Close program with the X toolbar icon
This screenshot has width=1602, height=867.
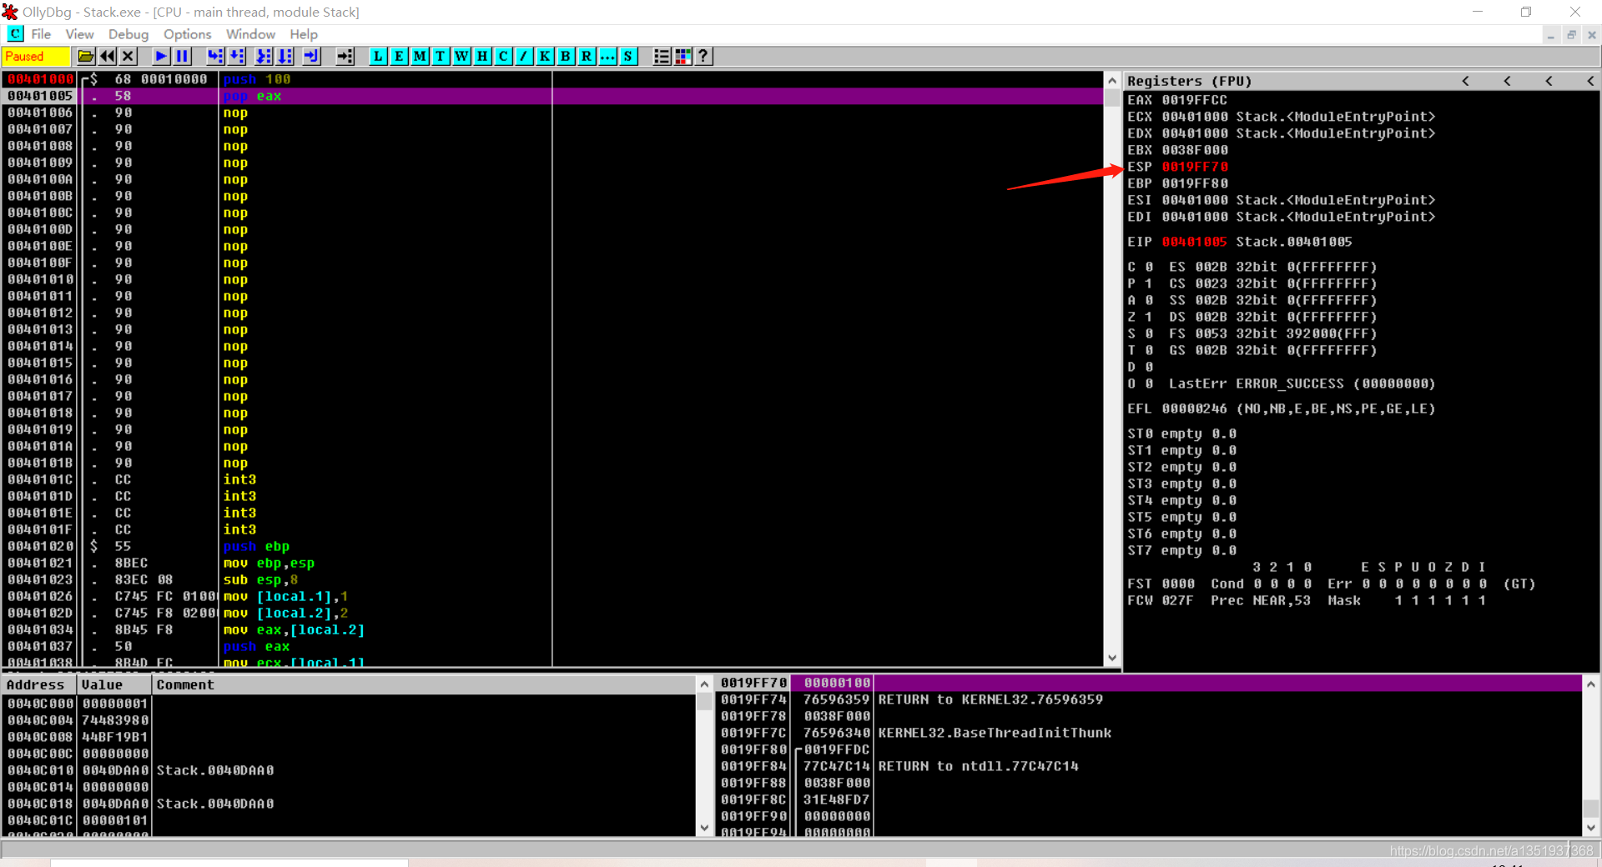point(128,56)
